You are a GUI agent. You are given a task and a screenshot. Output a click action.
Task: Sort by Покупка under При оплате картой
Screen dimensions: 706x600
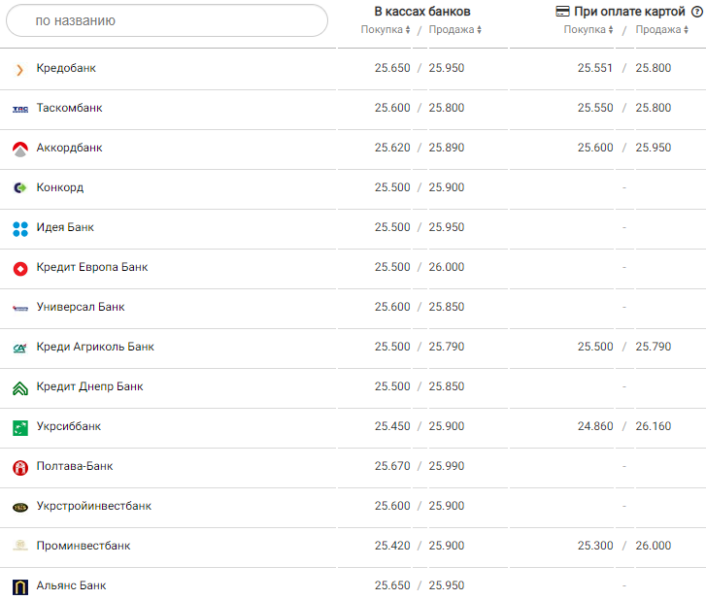pos(588,30)
